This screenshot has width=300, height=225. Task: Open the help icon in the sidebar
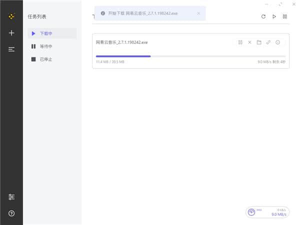(x=11, y=213)
